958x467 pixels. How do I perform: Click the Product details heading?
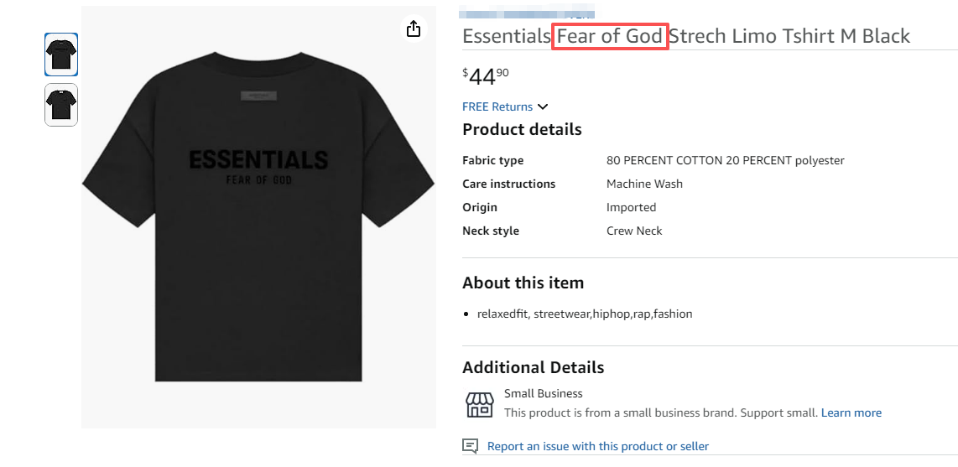(522, 130)
